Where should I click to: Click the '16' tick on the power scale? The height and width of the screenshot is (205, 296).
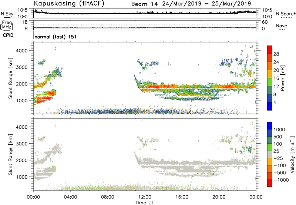[276, 78]
